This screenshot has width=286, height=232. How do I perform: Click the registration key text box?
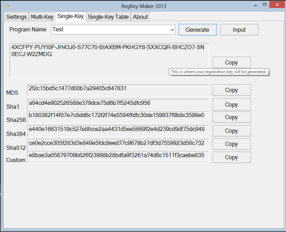(x=109, y=60)
